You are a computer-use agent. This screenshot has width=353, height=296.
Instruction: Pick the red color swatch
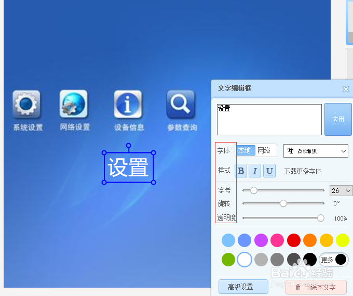tap(294, 240)
